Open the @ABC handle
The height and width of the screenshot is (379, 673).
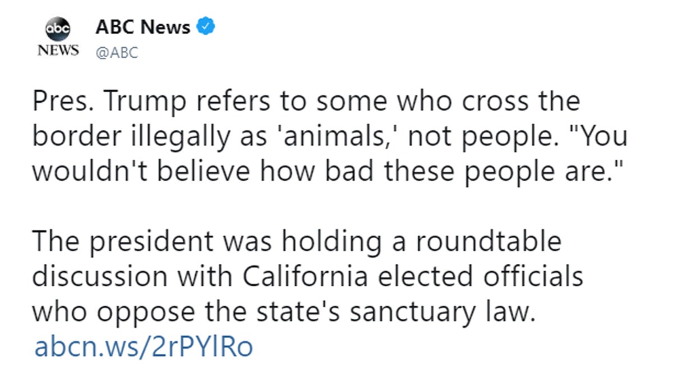coord(117,53)
